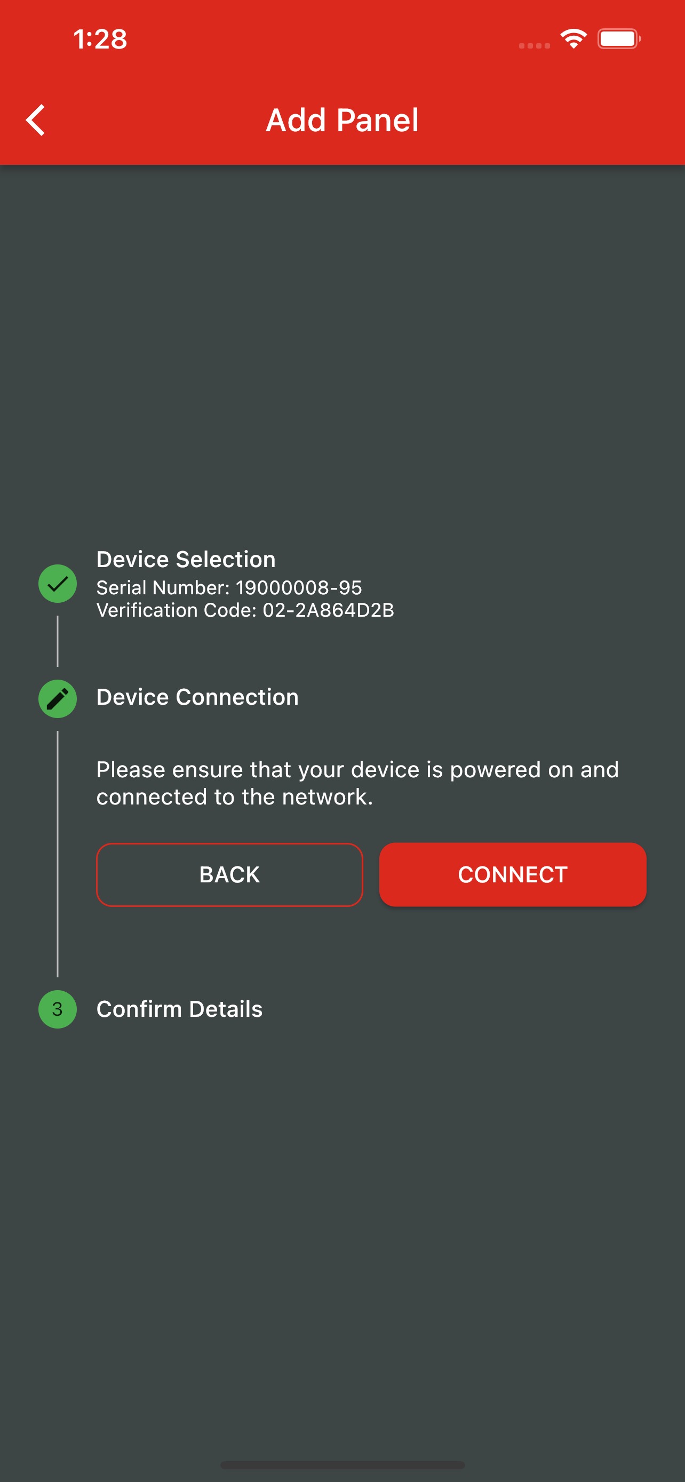Image resolution: width=685 pixels, height=1482 pixels.
Task: Tap the powered-on instruction text
Action: point(357,783)
